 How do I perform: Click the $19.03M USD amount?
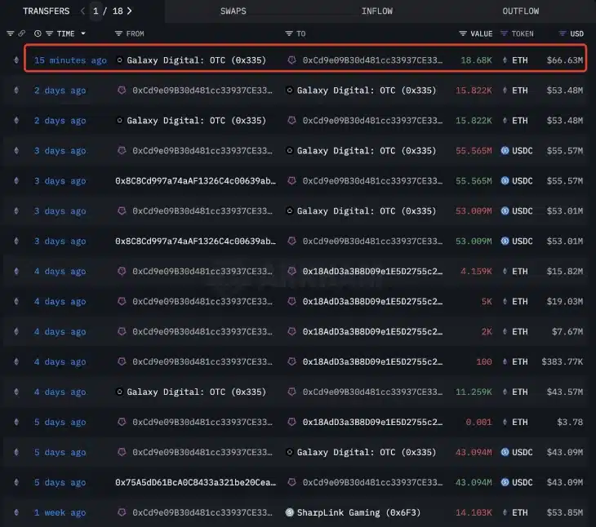tap(565, 302)
